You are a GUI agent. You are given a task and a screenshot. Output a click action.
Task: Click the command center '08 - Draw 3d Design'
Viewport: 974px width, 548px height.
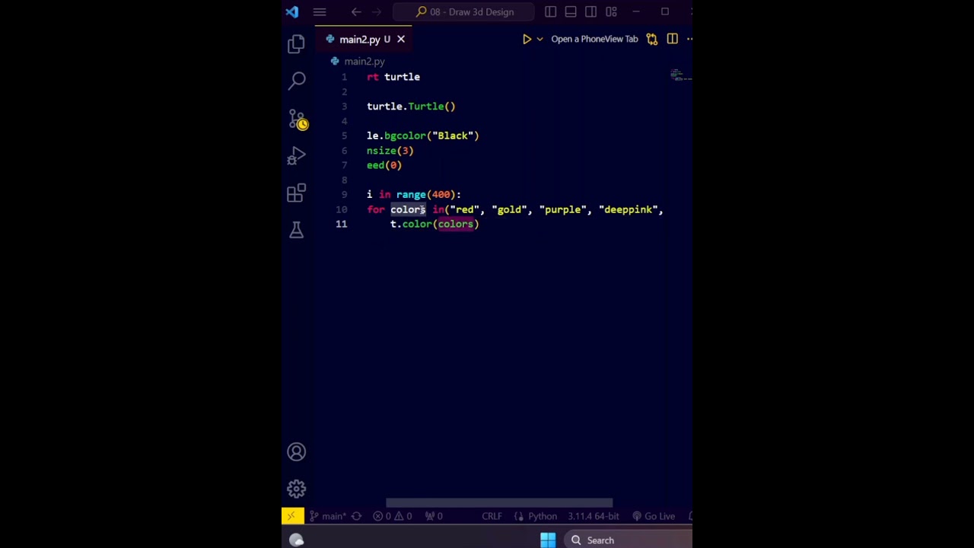466,11
